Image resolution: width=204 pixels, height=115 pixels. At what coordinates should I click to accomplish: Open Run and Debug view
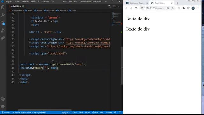click(3, 31)
